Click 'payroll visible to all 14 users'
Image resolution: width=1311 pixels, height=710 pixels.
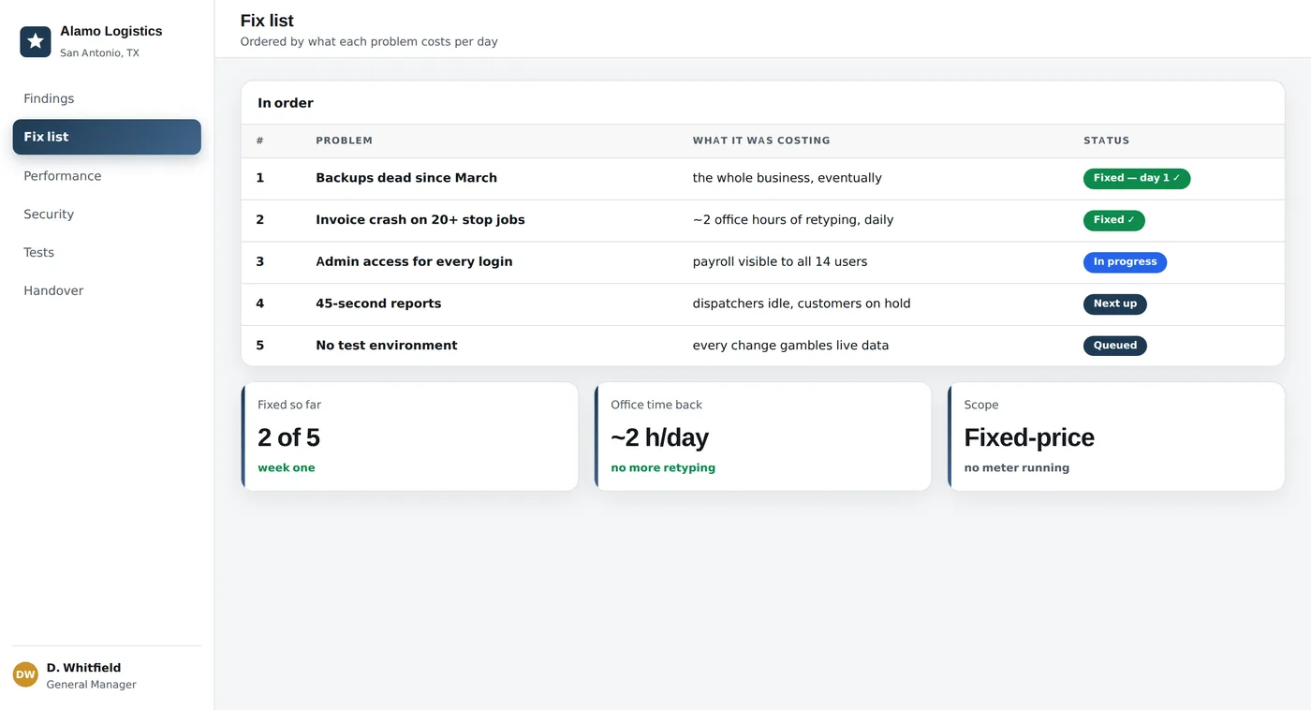pyautogui.click(x=780, y=262)
